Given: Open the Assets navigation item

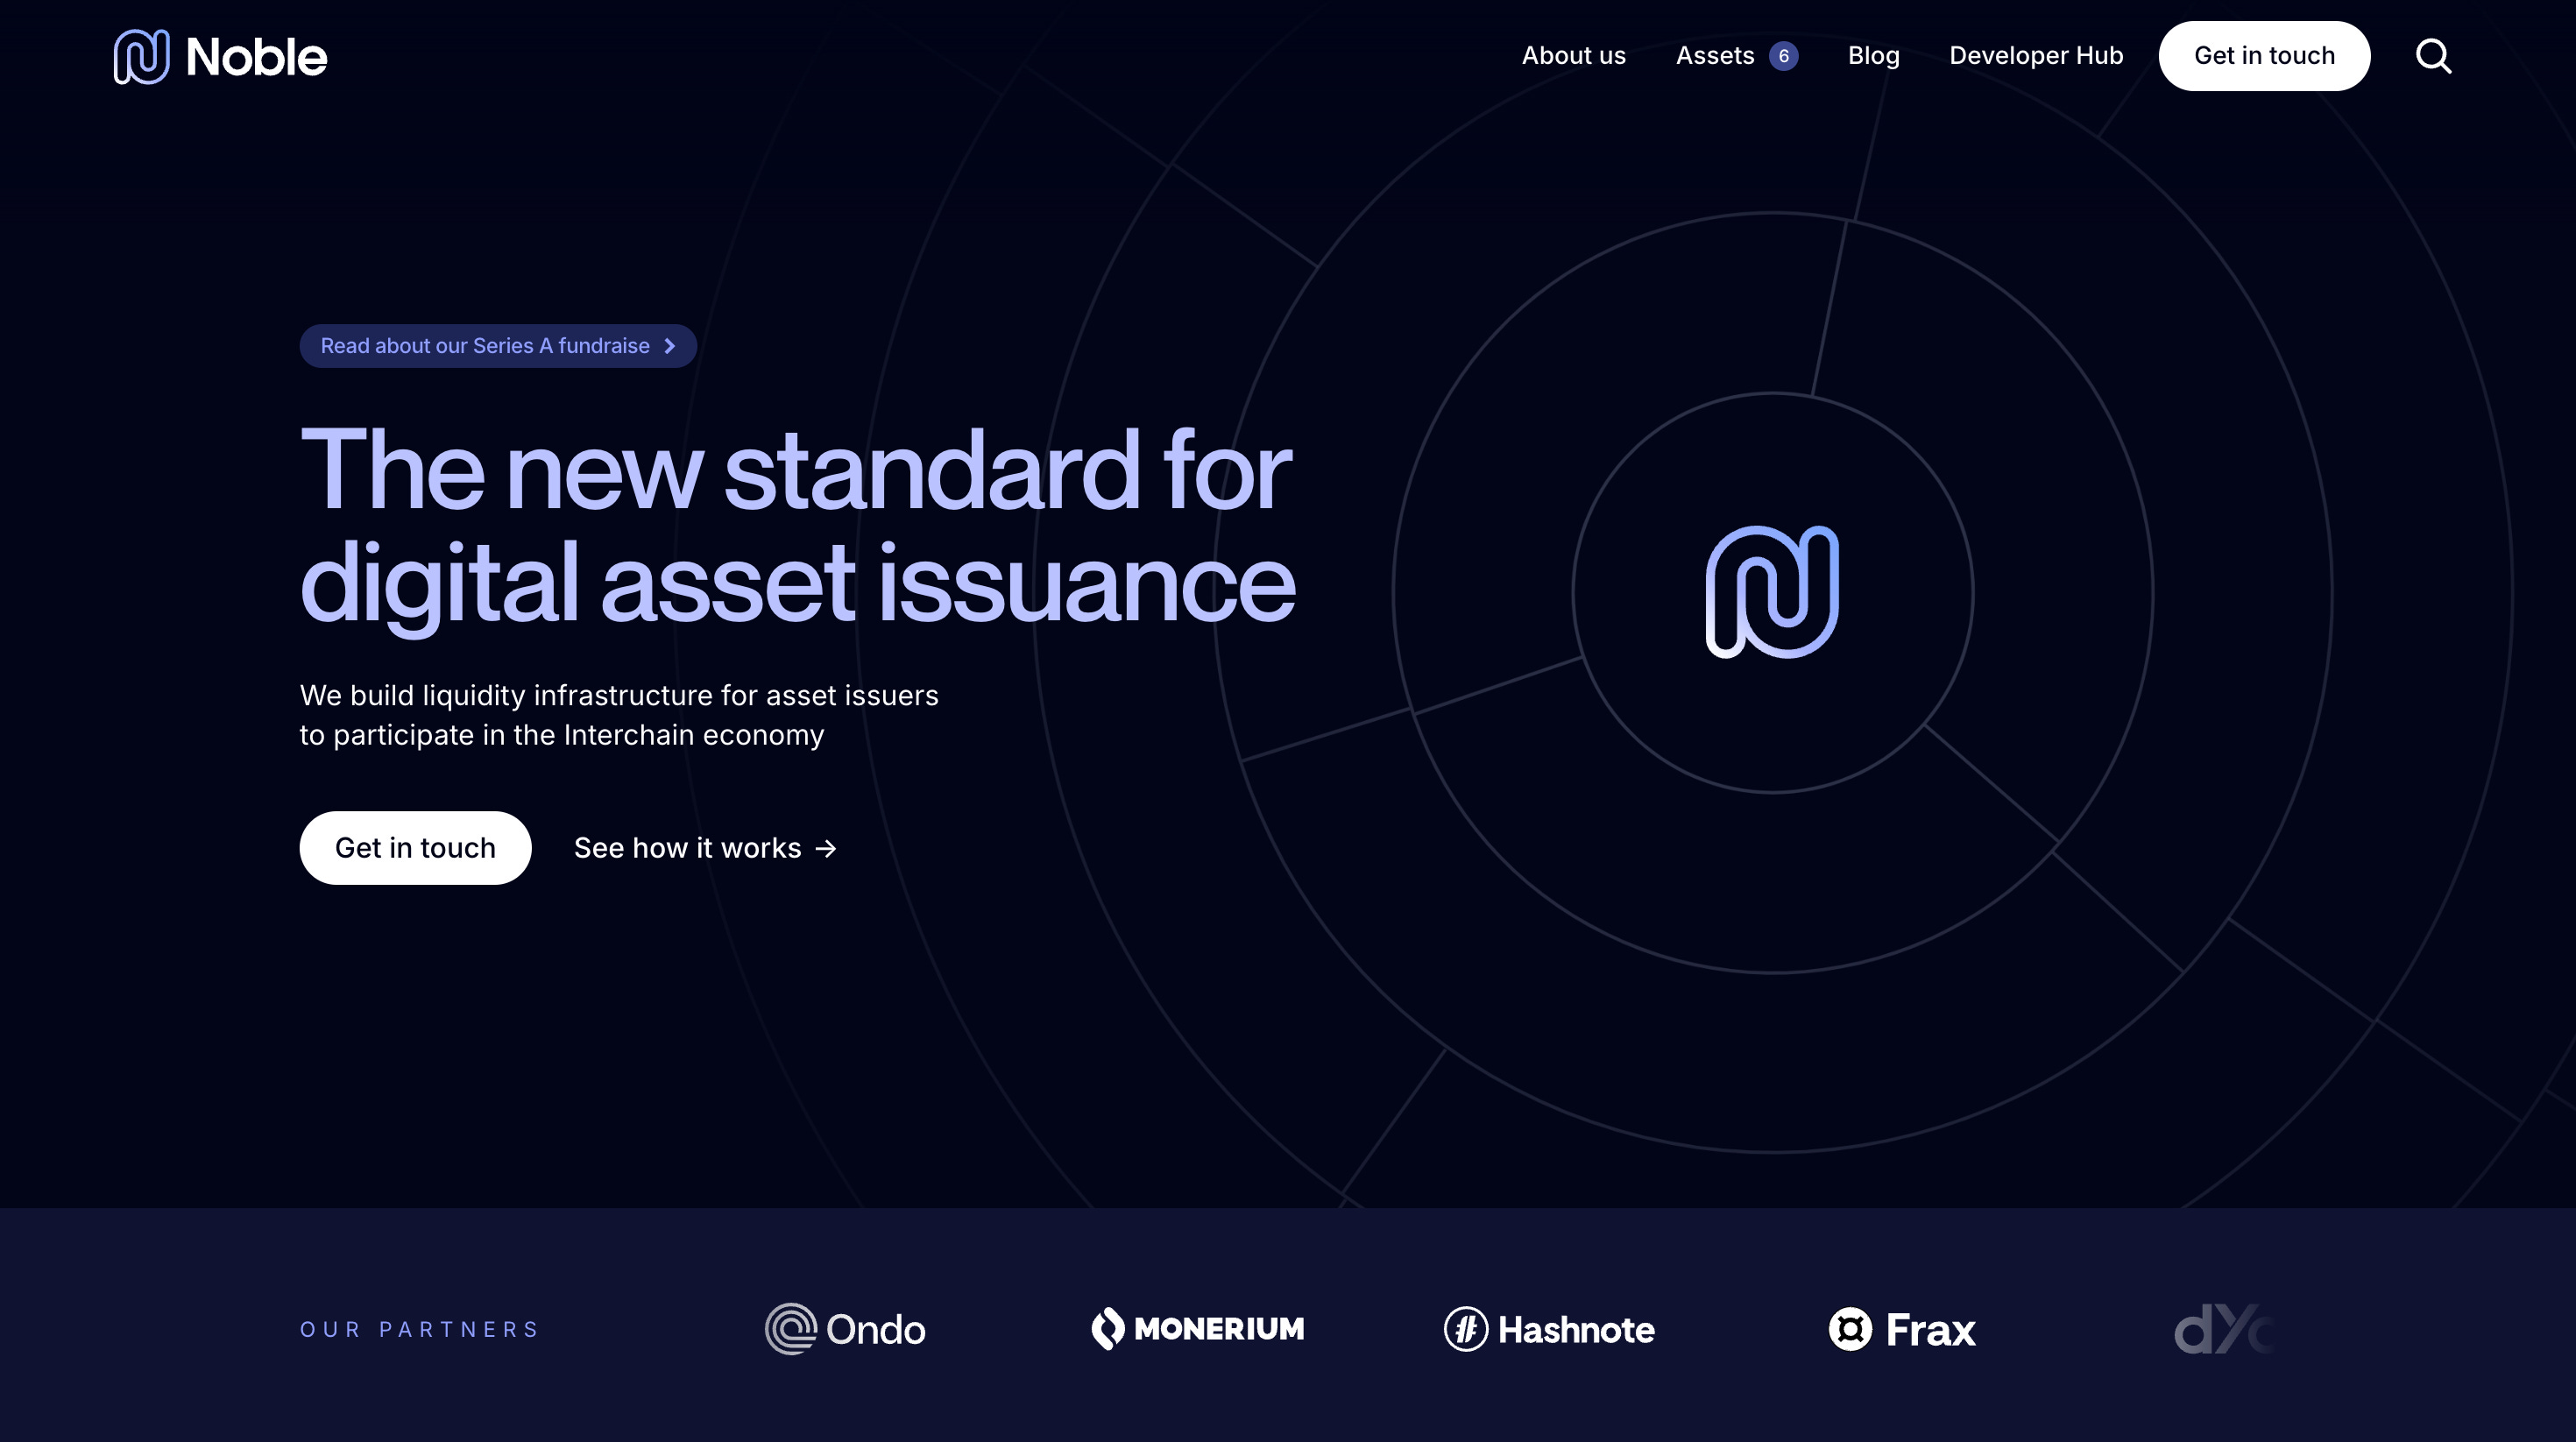Looking at the screenshot, I should point(1714,56).
